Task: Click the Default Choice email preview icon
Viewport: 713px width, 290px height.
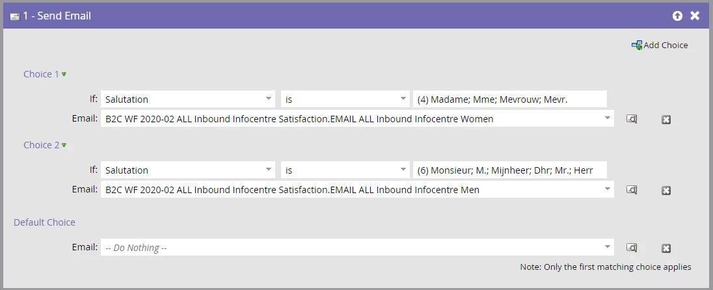Action: pos(632,248)
